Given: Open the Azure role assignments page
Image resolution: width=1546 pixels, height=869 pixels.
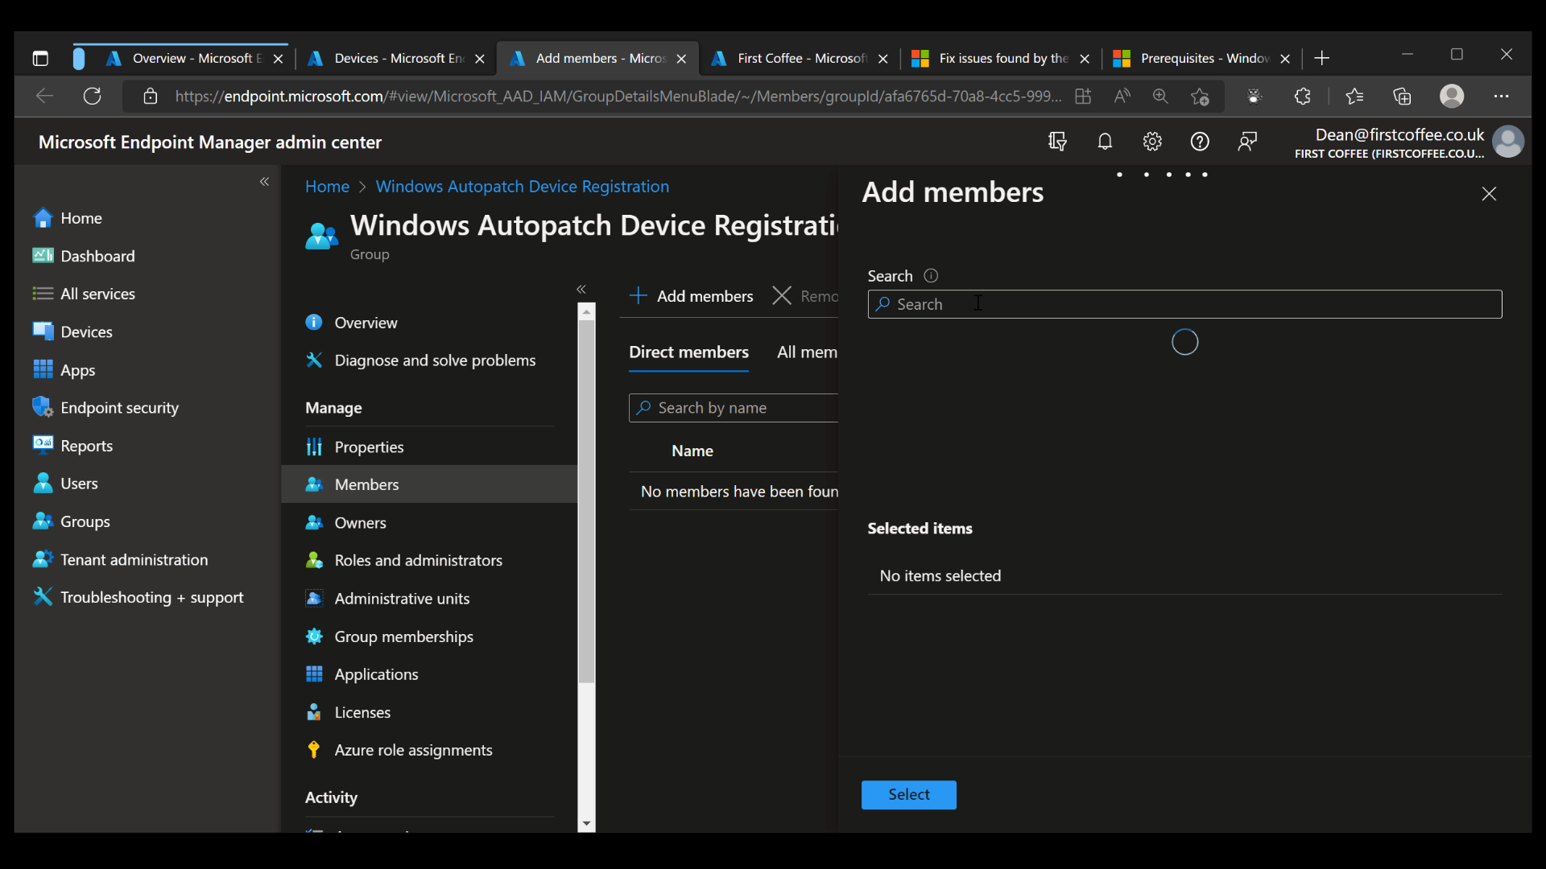Looking at the screenshot, I should (x=413, y=749).
